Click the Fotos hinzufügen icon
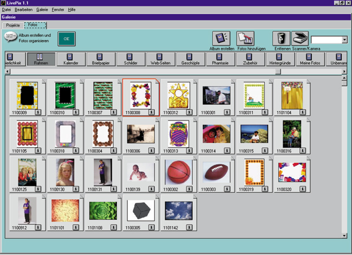352x255 pixels. tap(246, 38)
